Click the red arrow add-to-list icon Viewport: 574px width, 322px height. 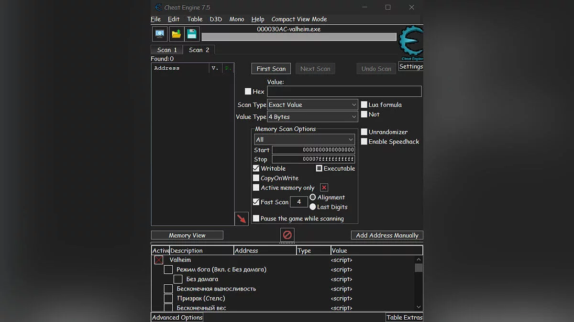point(242,218)
